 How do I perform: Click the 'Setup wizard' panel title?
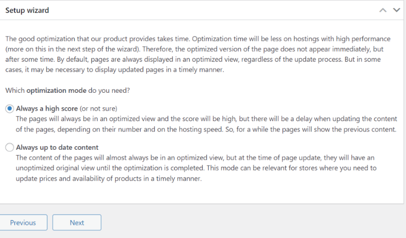[x=27, y=10]
